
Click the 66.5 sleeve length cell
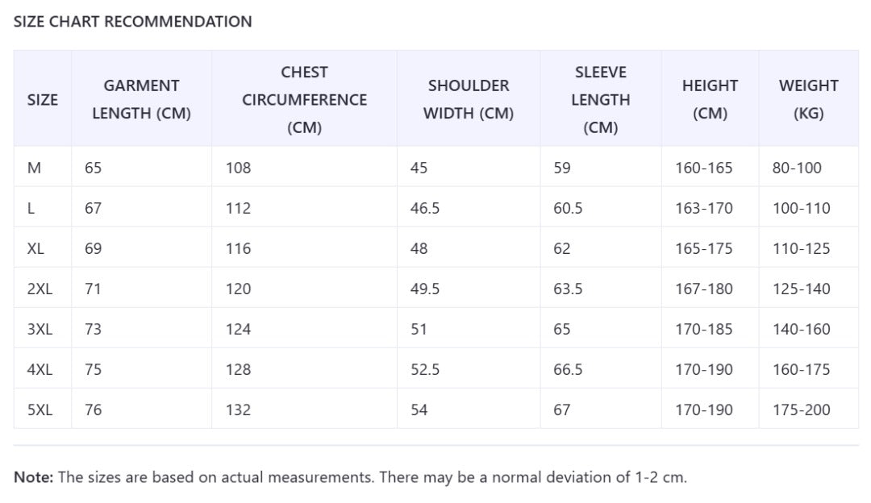coord(568,369)
